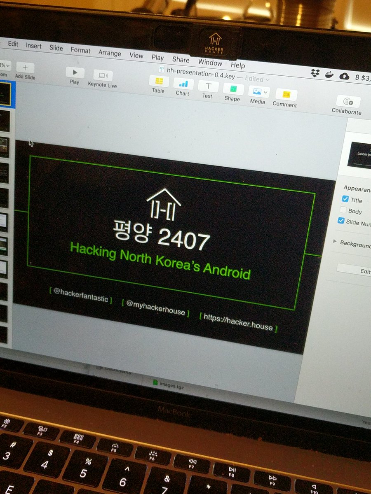Expand the Background section
371x494 pixels.
tap(335, 241)
